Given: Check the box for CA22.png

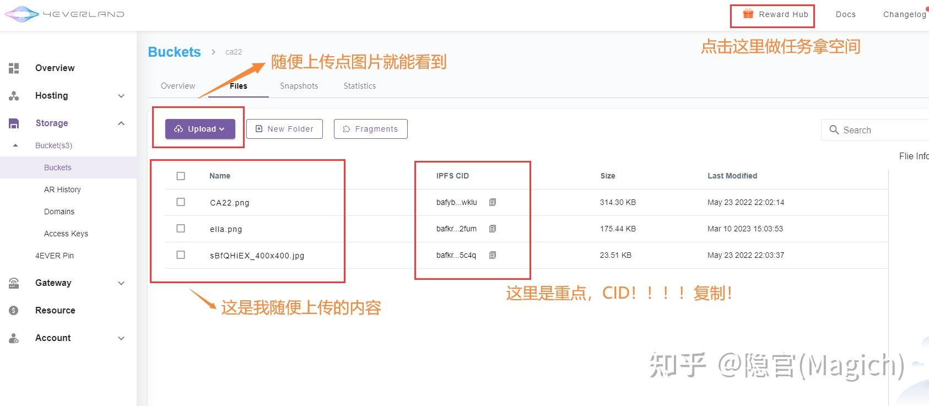Looking at the screenshot, I should 181,202.
